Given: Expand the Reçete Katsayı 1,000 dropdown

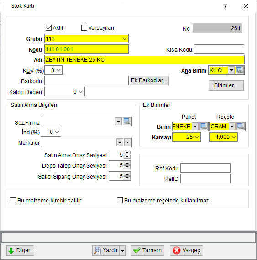Looking at the screenshot, I should pyautogui.click(x=234, y=137).
